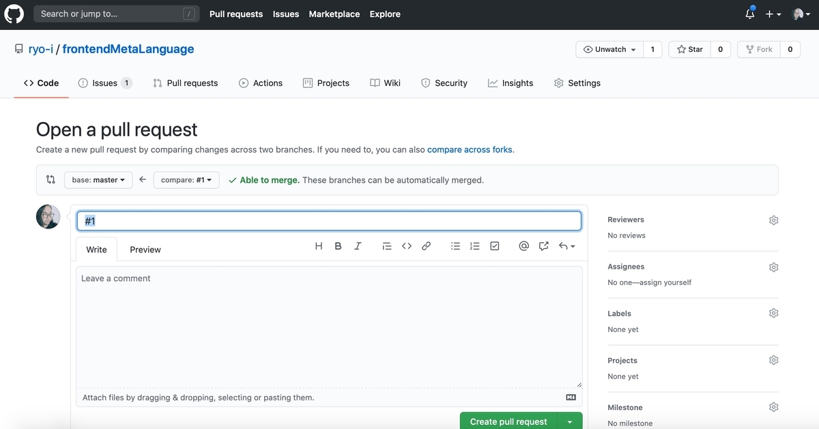Screen dimensions: 819x429
Task: Open the plus create-new menu
Action: point(773,14)
